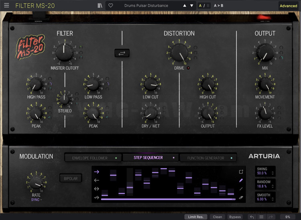Adjust Smooth value stepper arrows
301x220 pixels.
(273, 199)
